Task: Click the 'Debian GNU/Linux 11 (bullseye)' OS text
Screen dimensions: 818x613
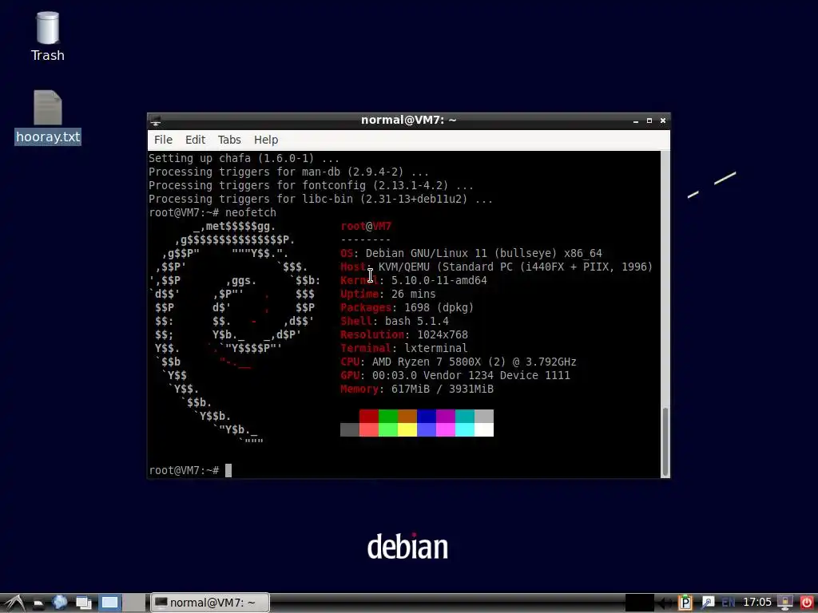Action: click(464, 253)
